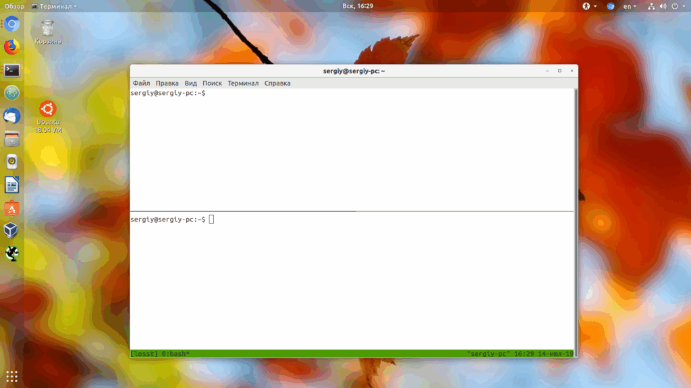
Task: Open Ubuntu Software center in dock
Action: (x=12, y=209)
